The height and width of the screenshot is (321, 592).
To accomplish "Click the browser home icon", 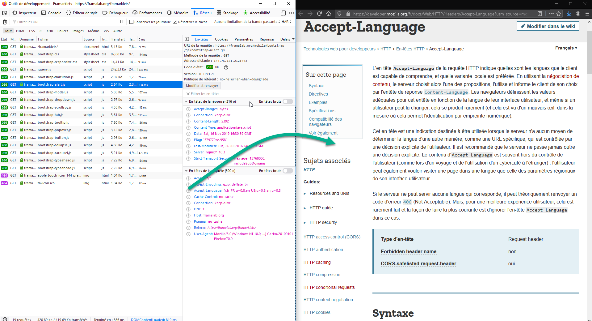I will 329,14.
